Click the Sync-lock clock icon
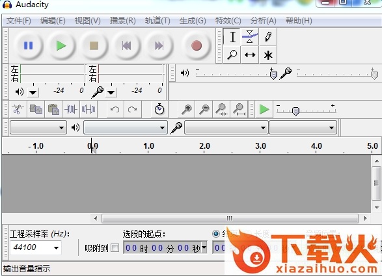The width and height of the screenshot is (382, 276). pos(159,109)
